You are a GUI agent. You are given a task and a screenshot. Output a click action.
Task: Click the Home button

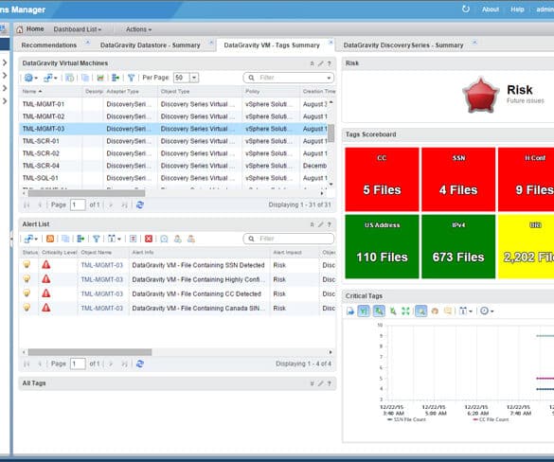(30, 29)
